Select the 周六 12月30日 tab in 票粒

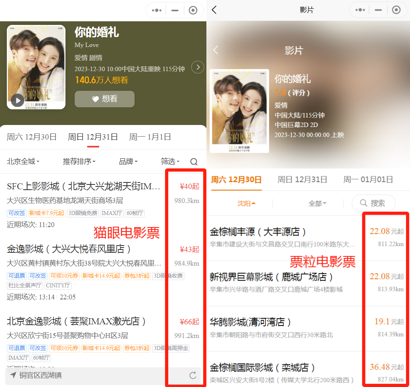236,180
